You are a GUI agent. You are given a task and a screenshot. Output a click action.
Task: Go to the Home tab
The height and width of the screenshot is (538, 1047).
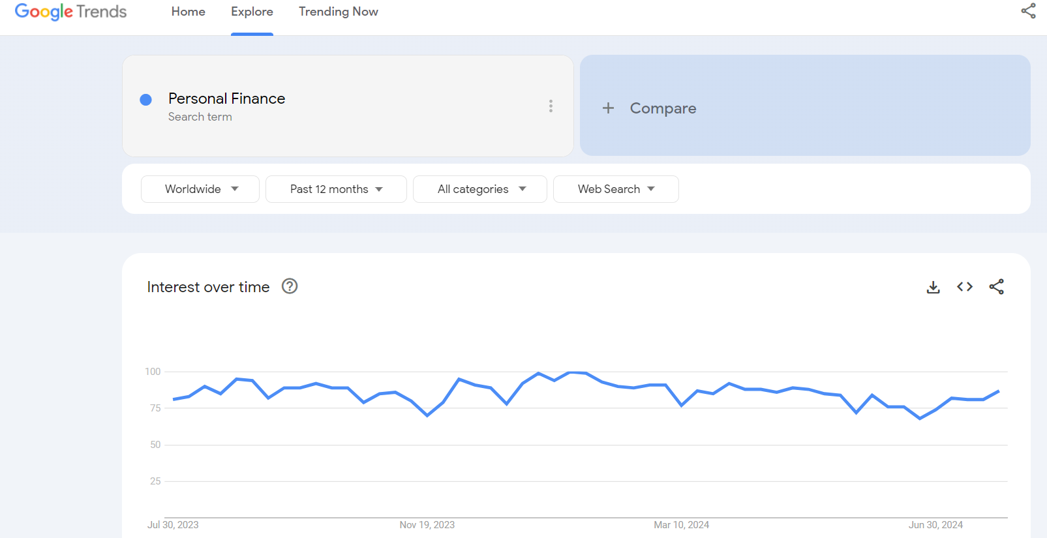[x=188, y=12]
